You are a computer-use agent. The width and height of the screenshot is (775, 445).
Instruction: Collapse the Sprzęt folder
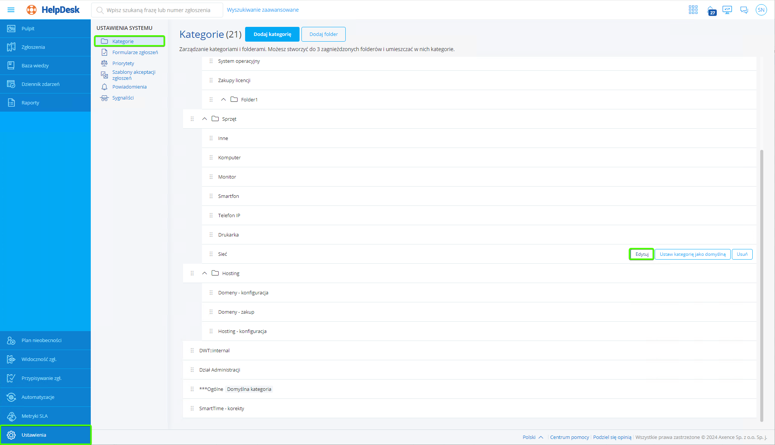(205, 118)
